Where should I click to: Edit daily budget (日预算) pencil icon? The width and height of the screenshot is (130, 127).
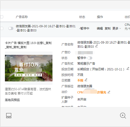(x=86, y=80)
